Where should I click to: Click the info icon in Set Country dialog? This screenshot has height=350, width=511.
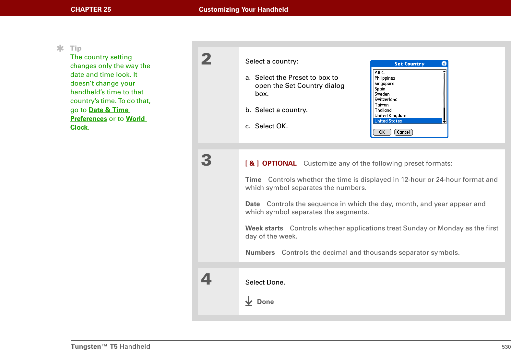click(x=444, y=64)
